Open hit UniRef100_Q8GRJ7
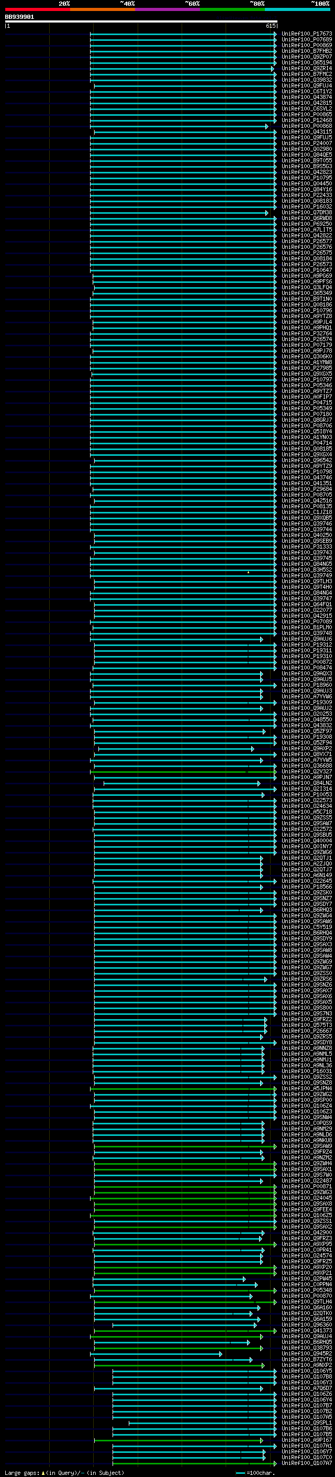This screenshot has height=1477, width=335. (x=306, y=420)
